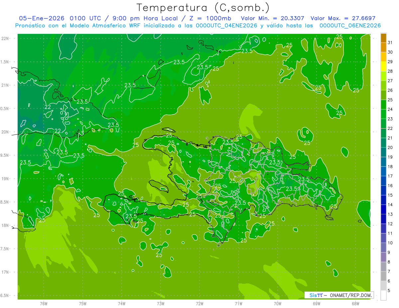Pick the orange legend swatch between 30 and 31

[383, 47]
